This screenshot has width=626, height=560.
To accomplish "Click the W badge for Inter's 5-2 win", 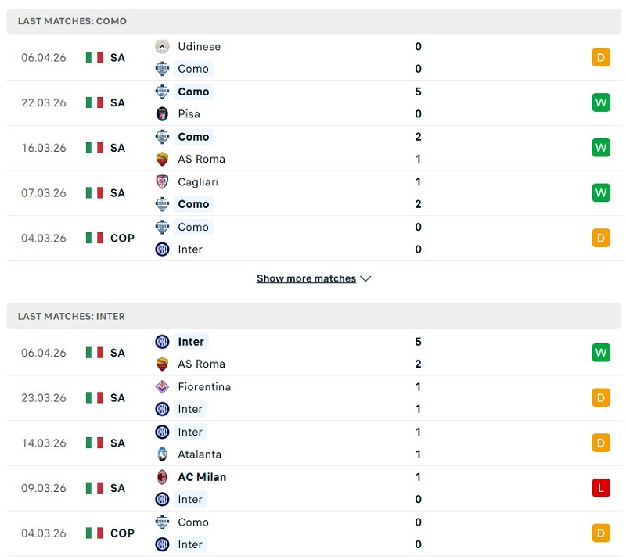I will [x=601, y=352].
